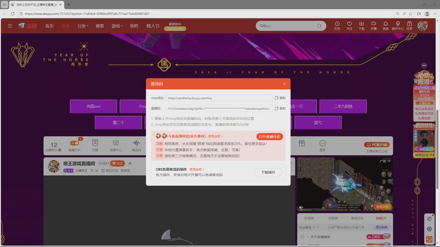Open the 关注 heart icon in the header
440x247 pixels.
click(x=349, y=26)
